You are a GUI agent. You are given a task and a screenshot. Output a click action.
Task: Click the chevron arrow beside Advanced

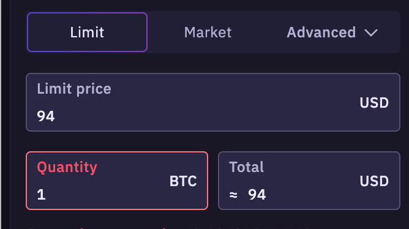pos(371,33)
